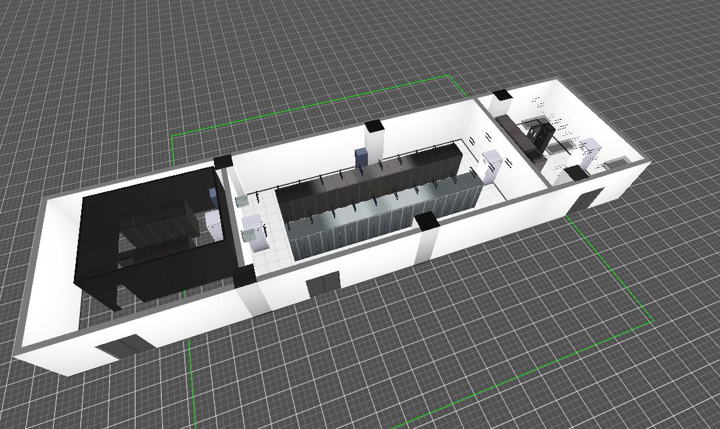
Task: Click the dark rack row inside black enclosure
Action: pyautogui.click(x=160, y=226)
